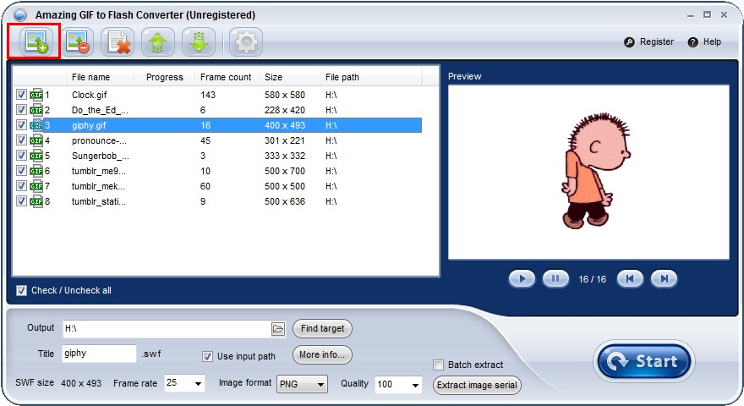
Task: Move selected file down with green arrow
Action: (199, 41)
